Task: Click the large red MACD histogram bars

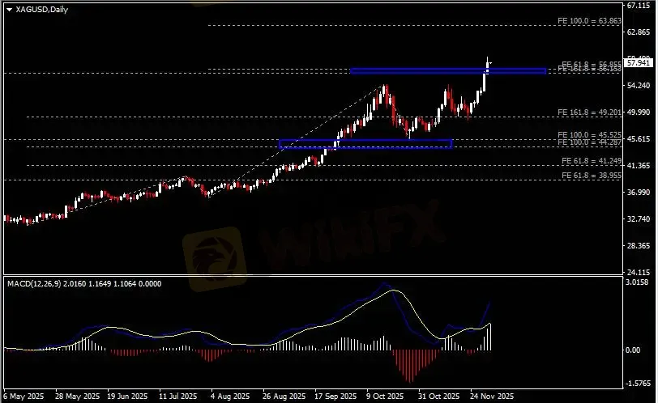Action: 409,364
